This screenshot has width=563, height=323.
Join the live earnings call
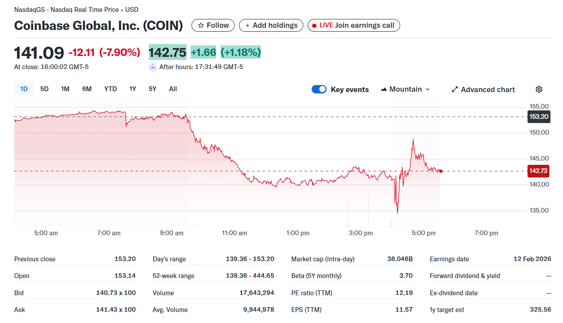354,26
